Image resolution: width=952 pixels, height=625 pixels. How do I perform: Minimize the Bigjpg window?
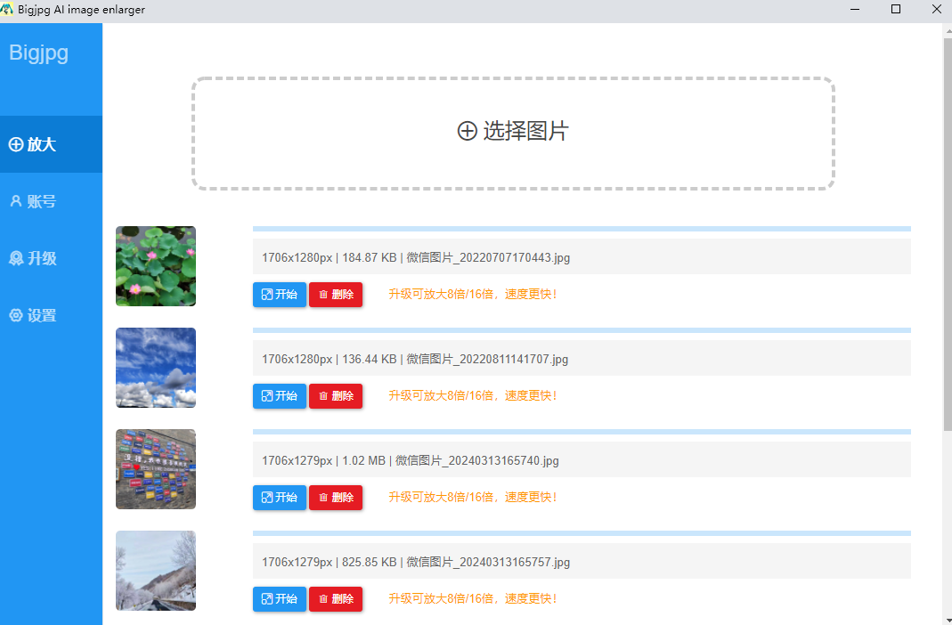[855, 9]
